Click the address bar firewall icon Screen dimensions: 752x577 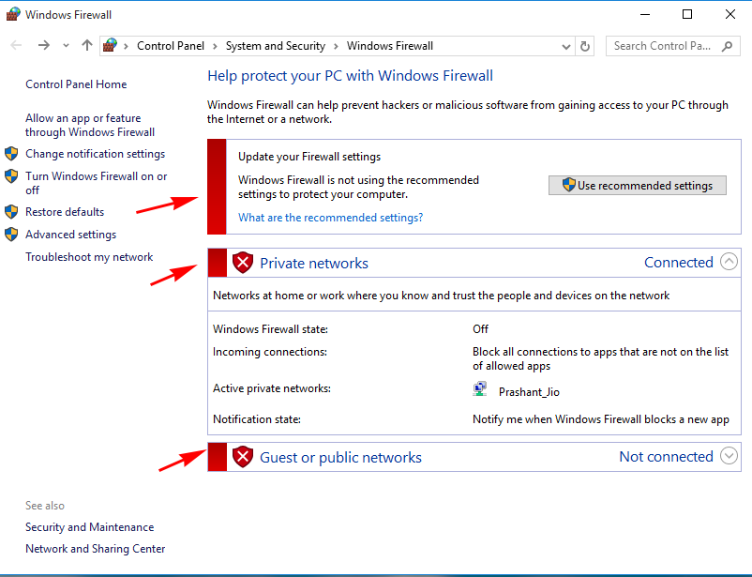pos(110,46)
